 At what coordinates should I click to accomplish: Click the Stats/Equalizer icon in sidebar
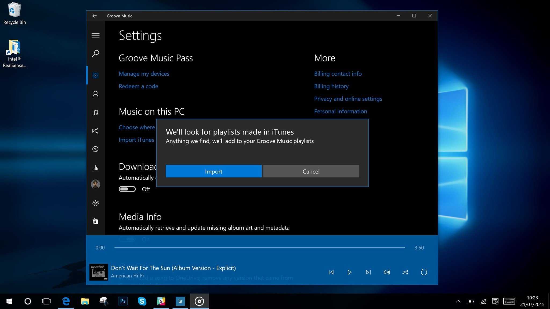pyautogui.click(x=96, y=168)
